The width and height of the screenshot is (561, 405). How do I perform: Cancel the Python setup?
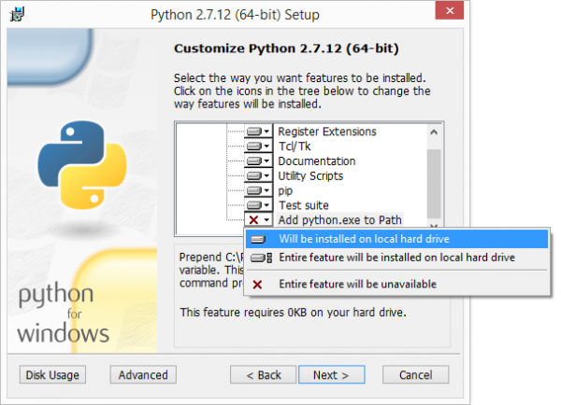coord(415,375)
